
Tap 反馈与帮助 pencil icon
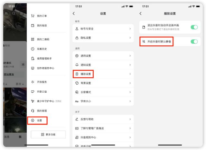pos(77,119)
